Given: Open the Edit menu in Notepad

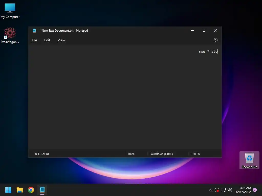Looking at the screenshot, I should (47, 40).
